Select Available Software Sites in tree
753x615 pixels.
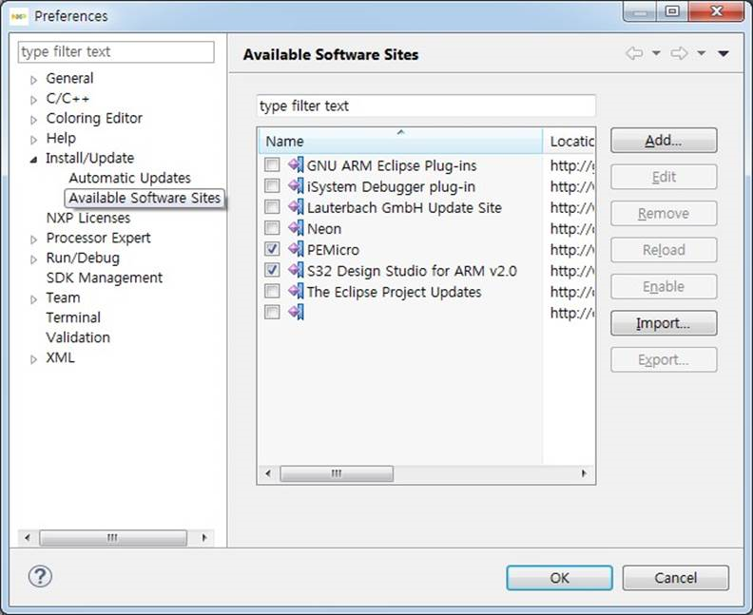point(145,198)
